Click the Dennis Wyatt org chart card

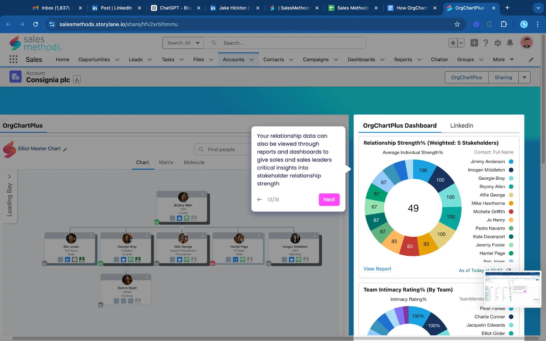(x=126, y=289)
